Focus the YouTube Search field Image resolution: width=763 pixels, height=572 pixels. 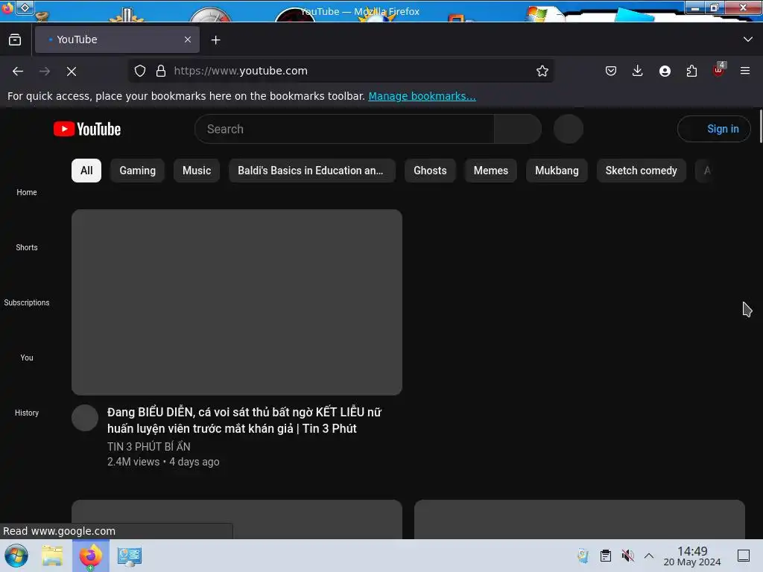(x=344, y=129)
